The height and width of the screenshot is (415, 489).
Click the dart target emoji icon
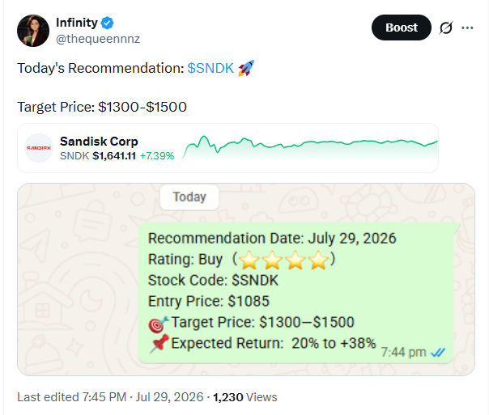point(159,324)
